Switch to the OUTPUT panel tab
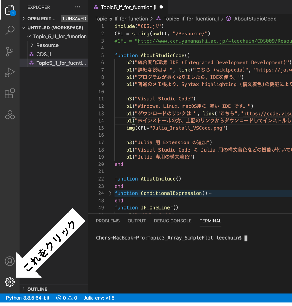Screen dimensions: 292x306 coord(137,221)
